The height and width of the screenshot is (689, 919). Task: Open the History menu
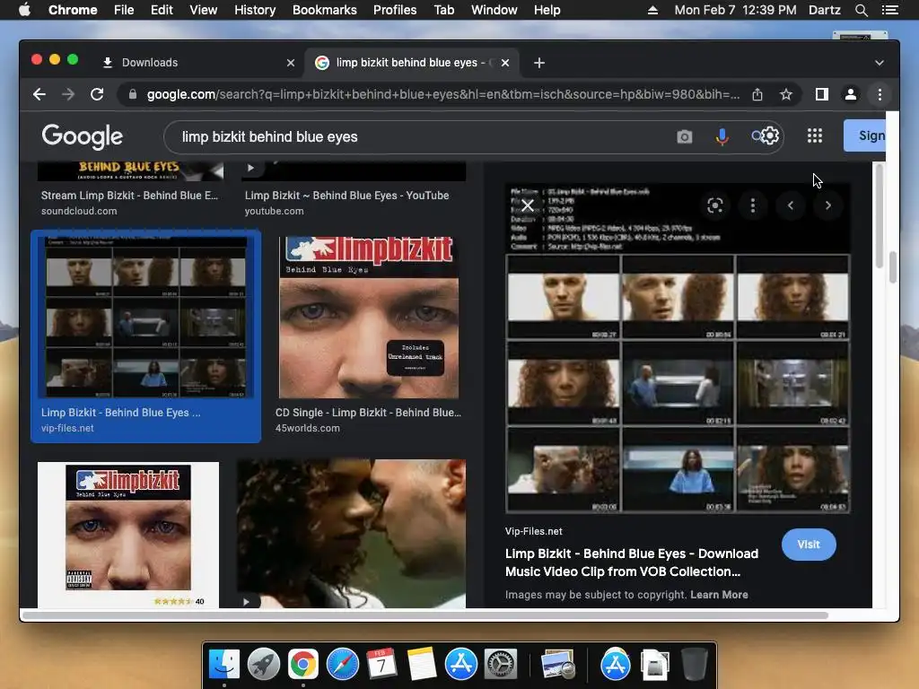click(x=255, y=10)
